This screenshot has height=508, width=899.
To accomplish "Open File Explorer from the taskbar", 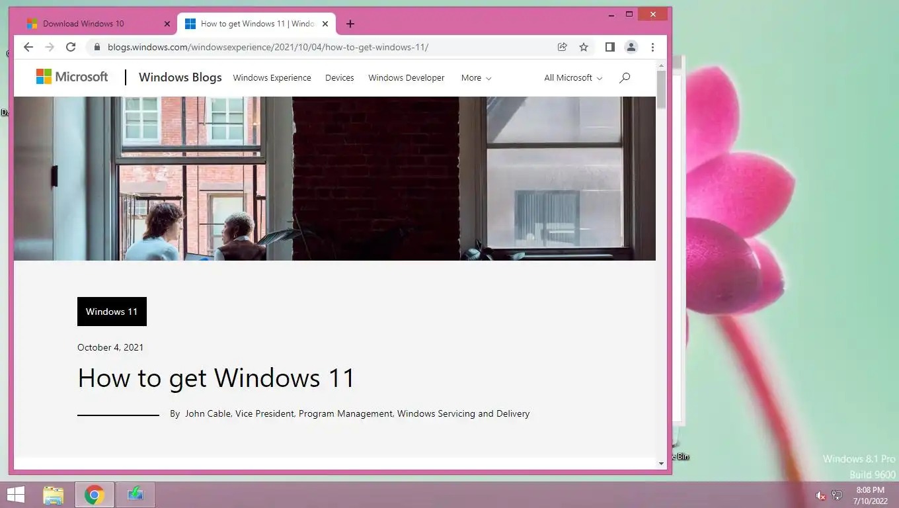I will point(54,495).
